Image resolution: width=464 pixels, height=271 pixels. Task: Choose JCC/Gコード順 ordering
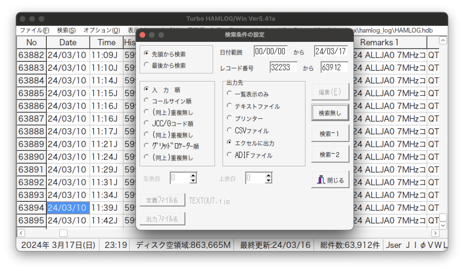point(146,122)
